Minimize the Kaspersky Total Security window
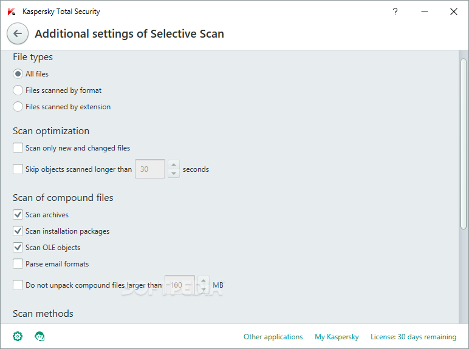469x349 pixels. pyautogui.click(x=425, y=12)
